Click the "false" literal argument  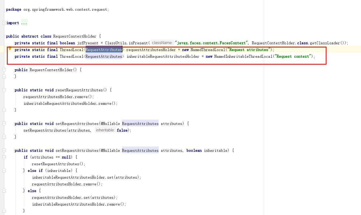[x=122, y=130]
